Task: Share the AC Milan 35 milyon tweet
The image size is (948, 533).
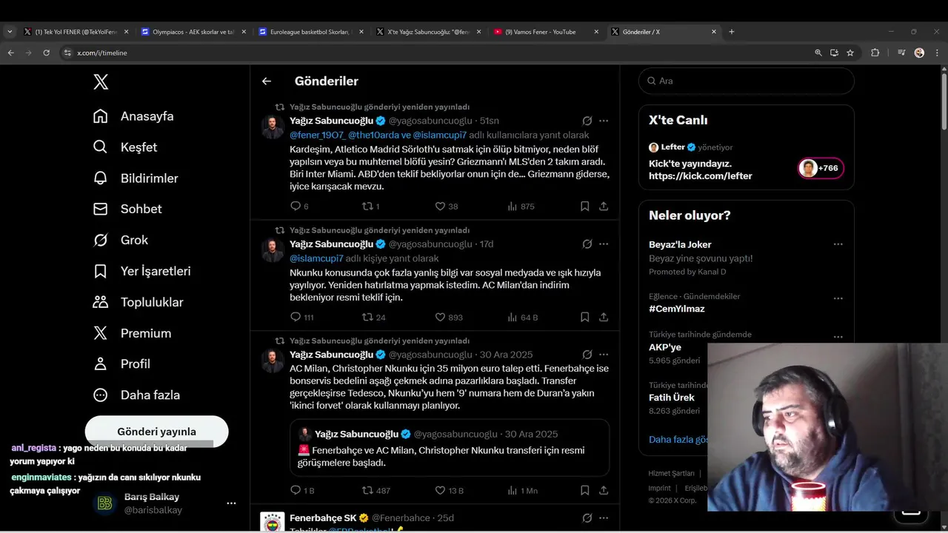Action: click(604, 490)
